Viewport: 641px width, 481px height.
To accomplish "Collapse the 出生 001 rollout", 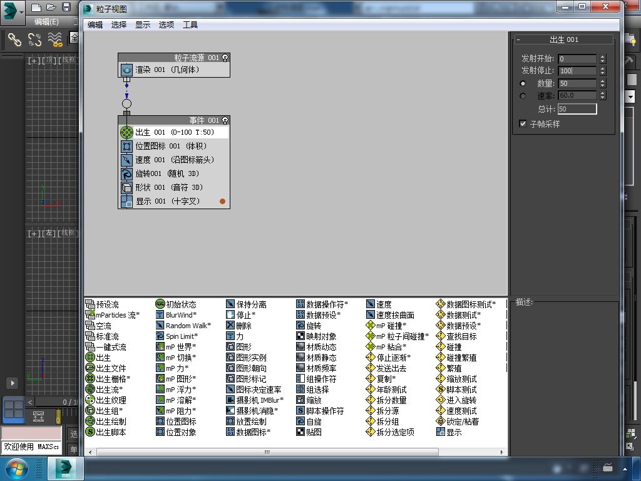I will (x=518, y=39).
